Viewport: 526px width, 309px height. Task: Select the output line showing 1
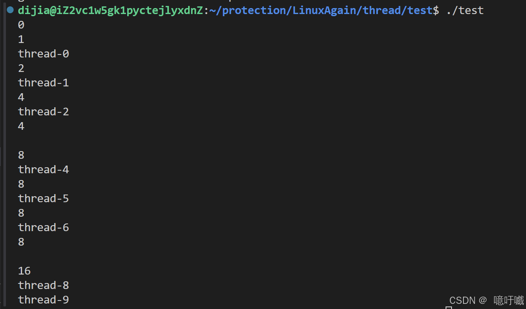coord(21,40)
